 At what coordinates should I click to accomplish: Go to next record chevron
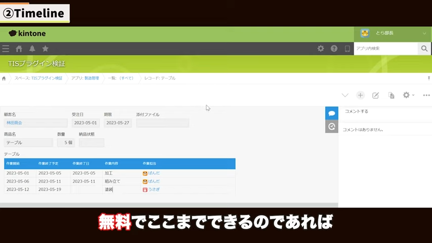pos(345,96)
